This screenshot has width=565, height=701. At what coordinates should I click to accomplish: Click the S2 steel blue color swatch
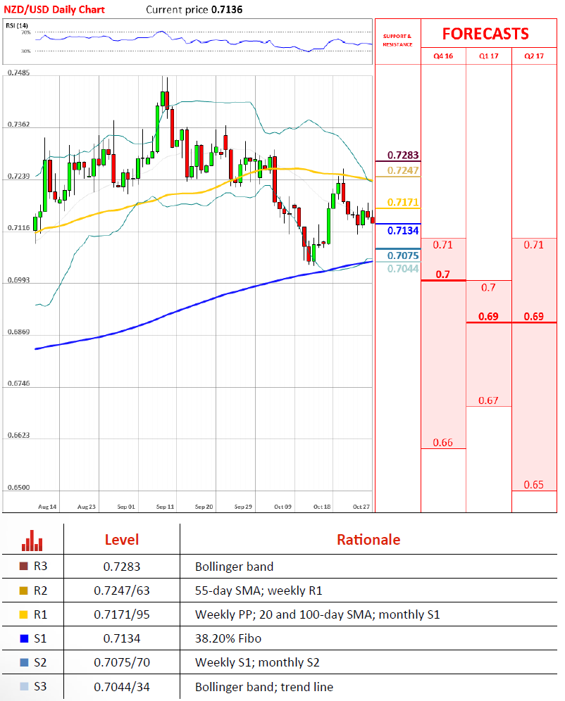coord(24,662)
